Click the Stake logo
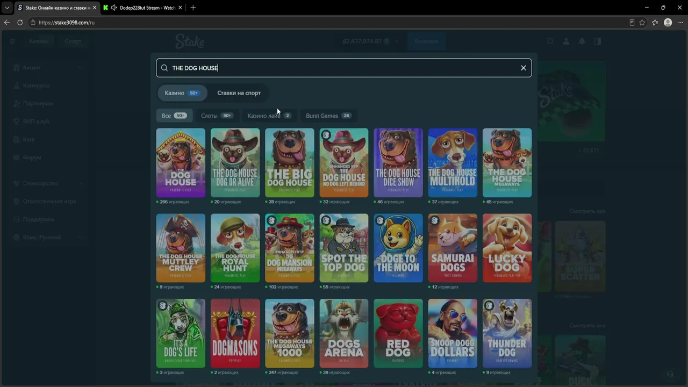This screenshot has width=688, height=387. click(190, 41)
